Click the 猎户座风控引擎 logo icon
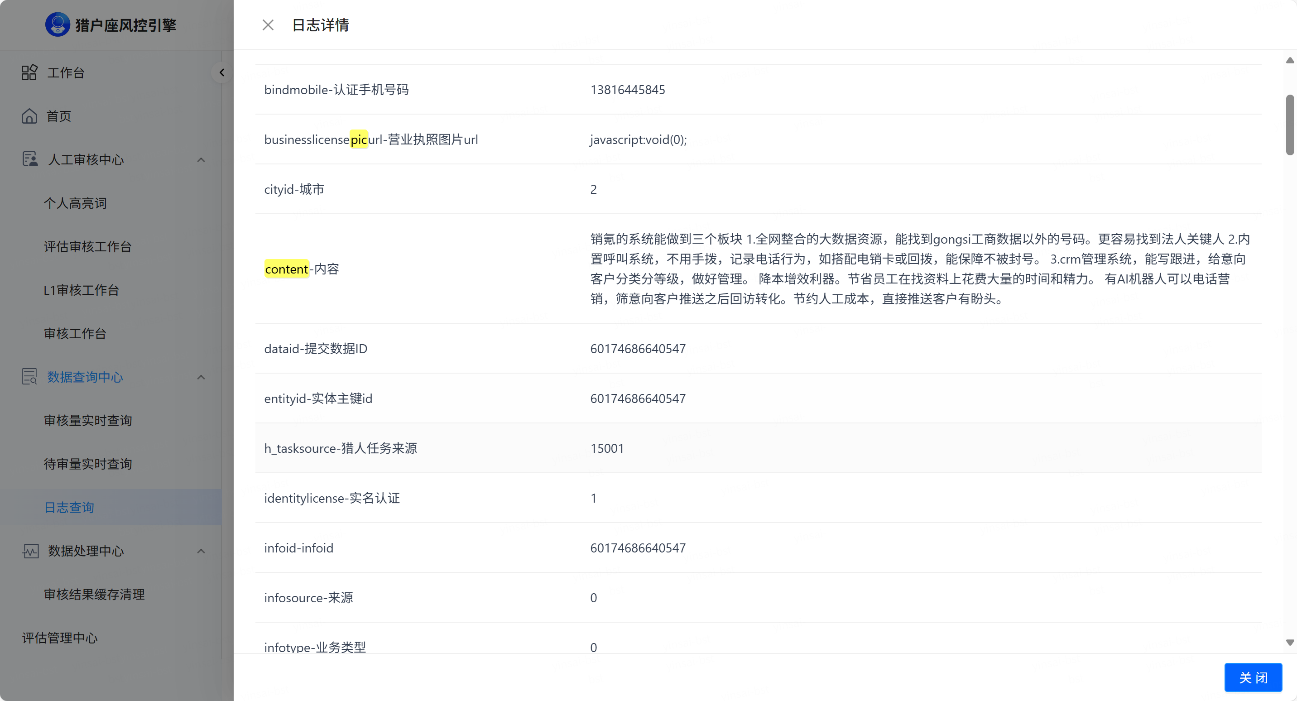1297x701 pixels. coord(58,24)
